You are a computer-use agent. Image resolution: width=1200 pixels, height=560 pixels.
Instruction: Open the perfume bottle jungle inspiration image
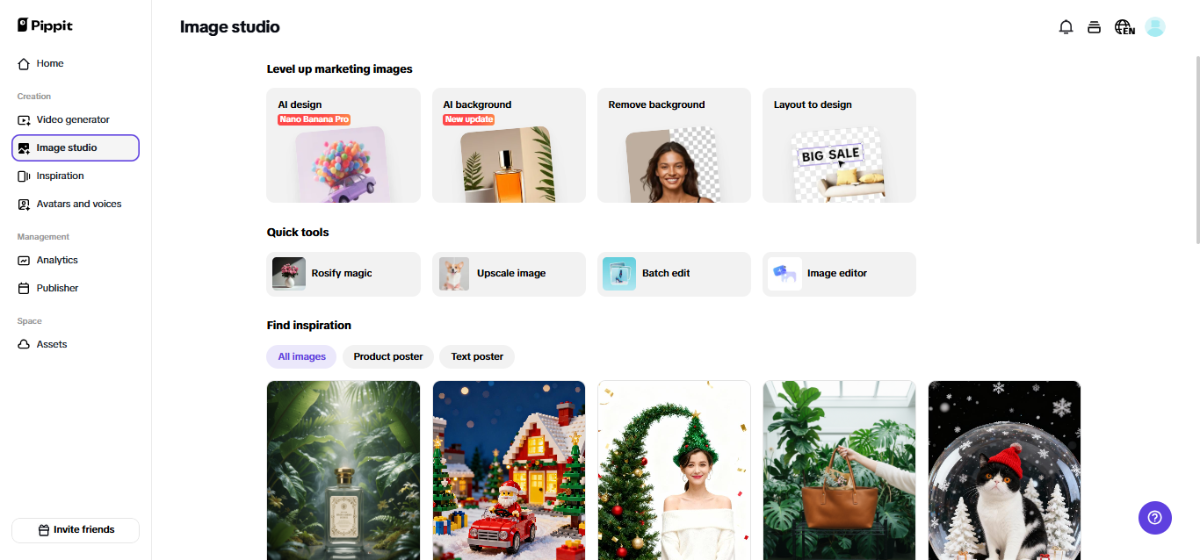(x=343, y=470)
